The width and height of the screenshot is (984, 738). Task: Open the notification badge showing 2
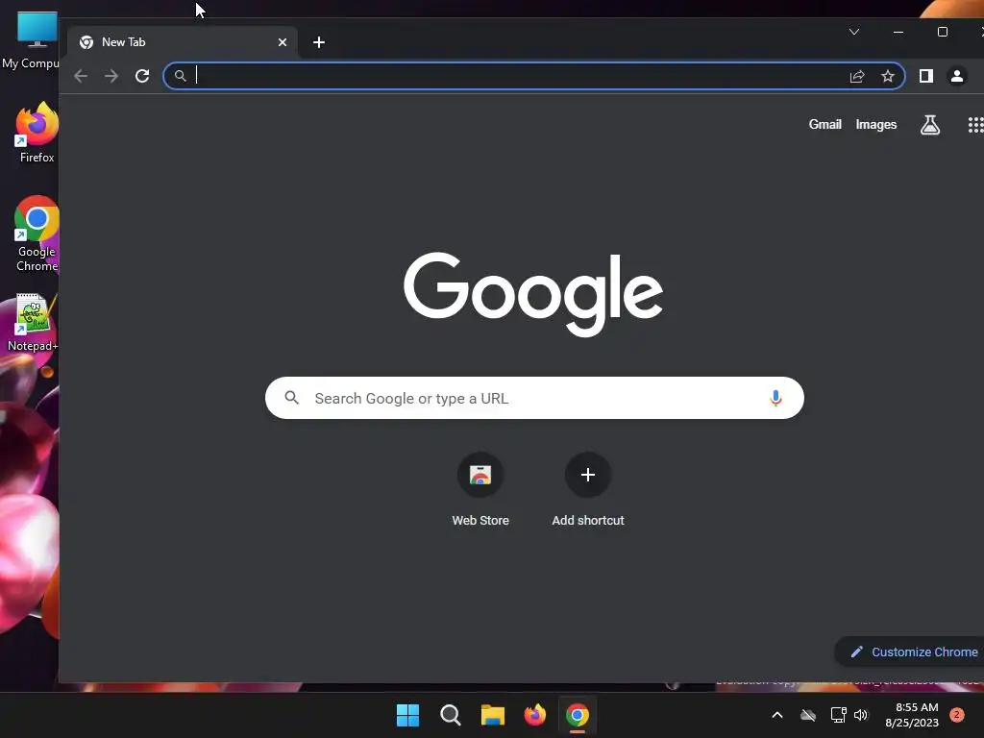957,715
